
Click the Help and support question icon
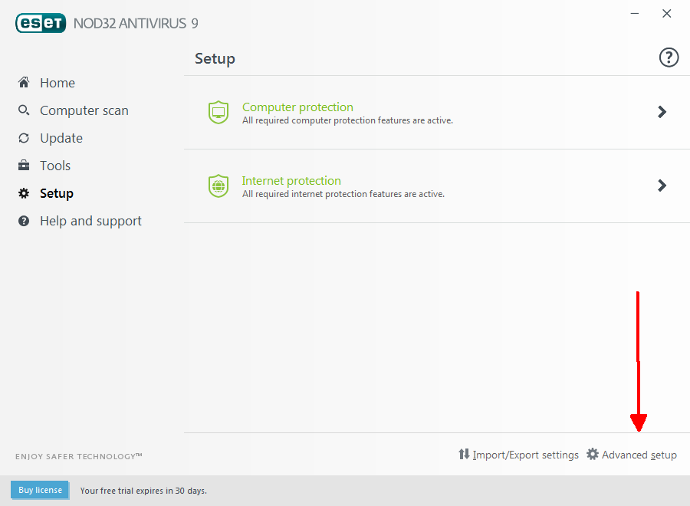pos(24,221)
